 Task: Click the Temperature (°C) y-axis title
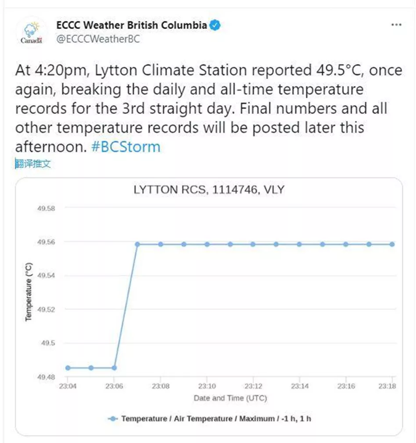pos(28,291)
